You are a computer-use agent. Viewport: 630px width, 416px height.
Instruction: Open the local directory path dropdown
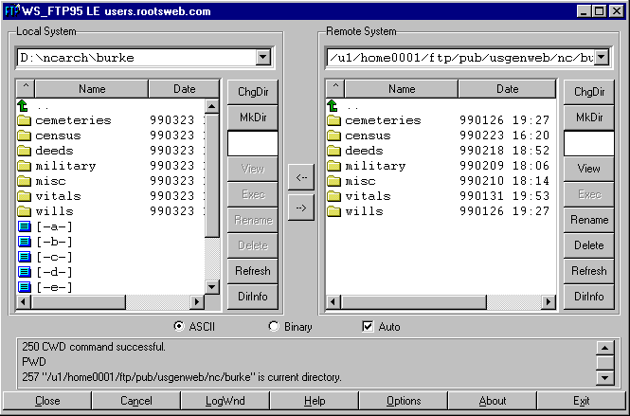pyautogui.click(x=262, y=58)
